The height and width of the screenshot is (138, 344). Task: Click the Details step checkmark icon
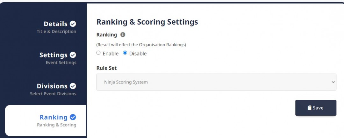[73, 24]
